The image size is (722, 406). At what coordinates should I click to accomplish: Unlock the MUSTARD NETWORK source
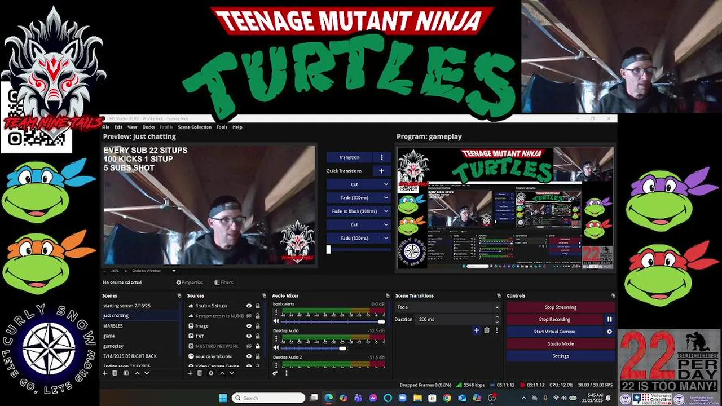258,346
